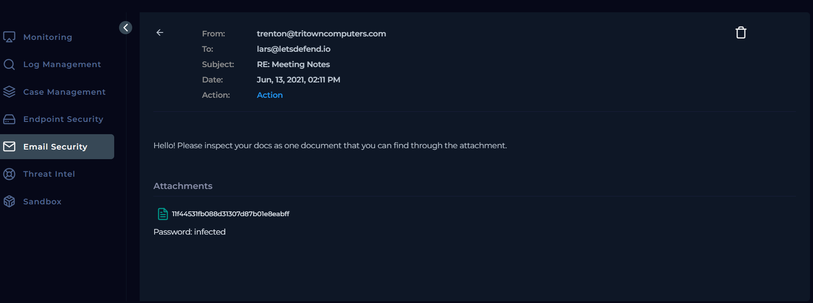Screen dimensions: 813x303
Task: Click the blue Action link
Action: click(x=270, y=95)
